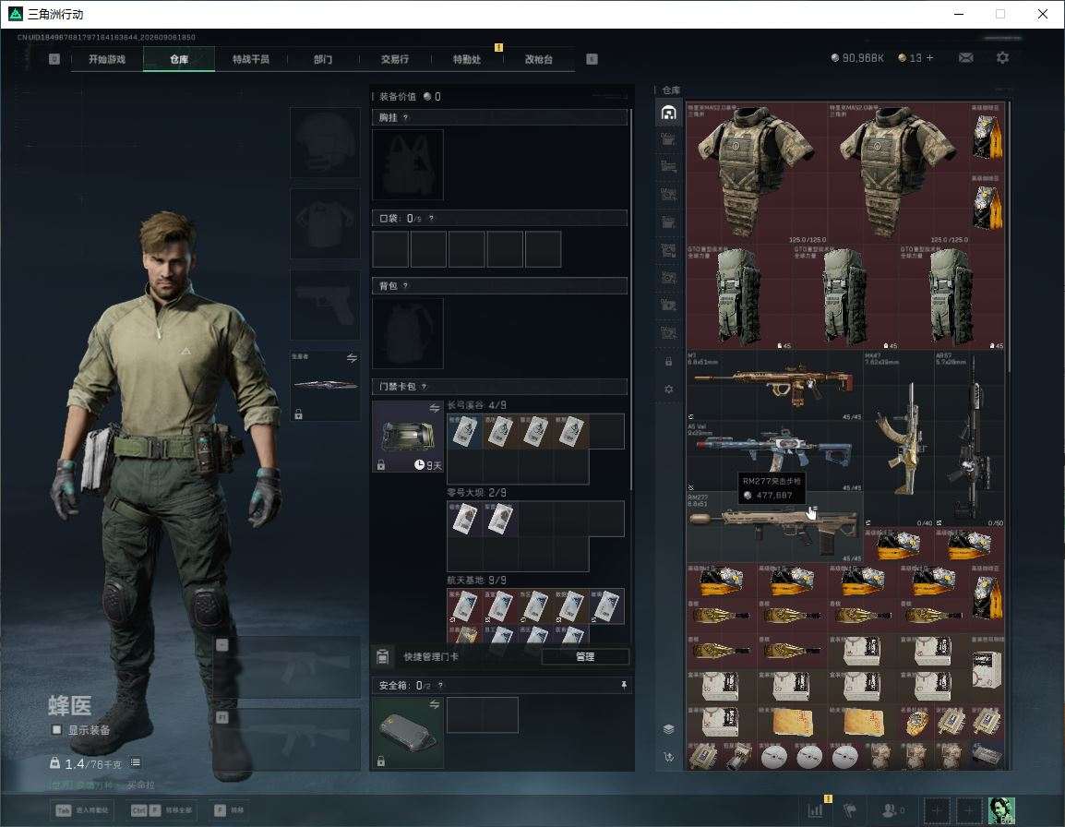Open the 部门 tab

click(x=323, y=59)
